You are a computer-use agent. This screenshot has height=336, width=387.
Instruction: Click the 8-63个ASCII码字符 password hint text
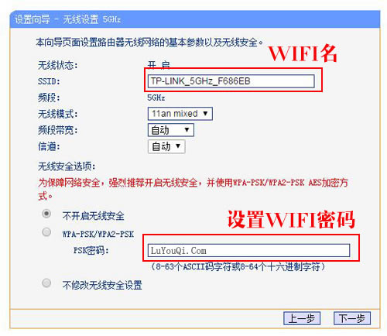click(x=238, y=266)
